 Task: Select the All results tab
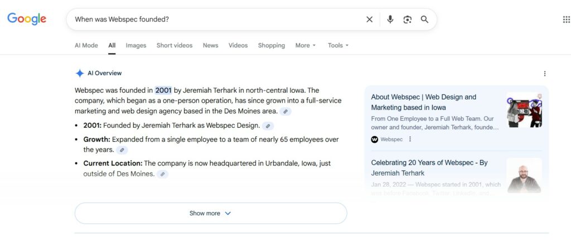click(x=112, y=46)
